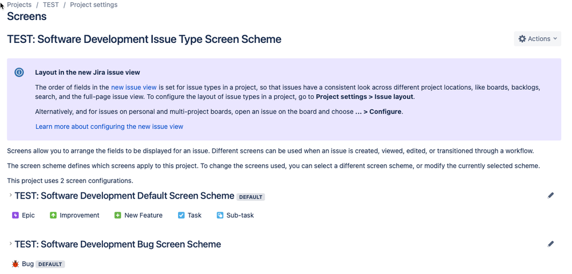The height and width of the screenshot is (274, 572).
Task: Expand the Default Screen Scheme section
Action: point(10,195)
